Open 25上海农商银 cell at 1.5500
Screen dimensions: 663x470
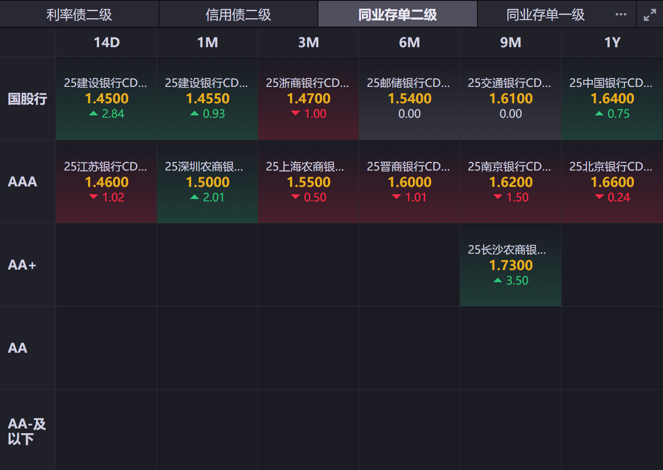pos(309,182)
